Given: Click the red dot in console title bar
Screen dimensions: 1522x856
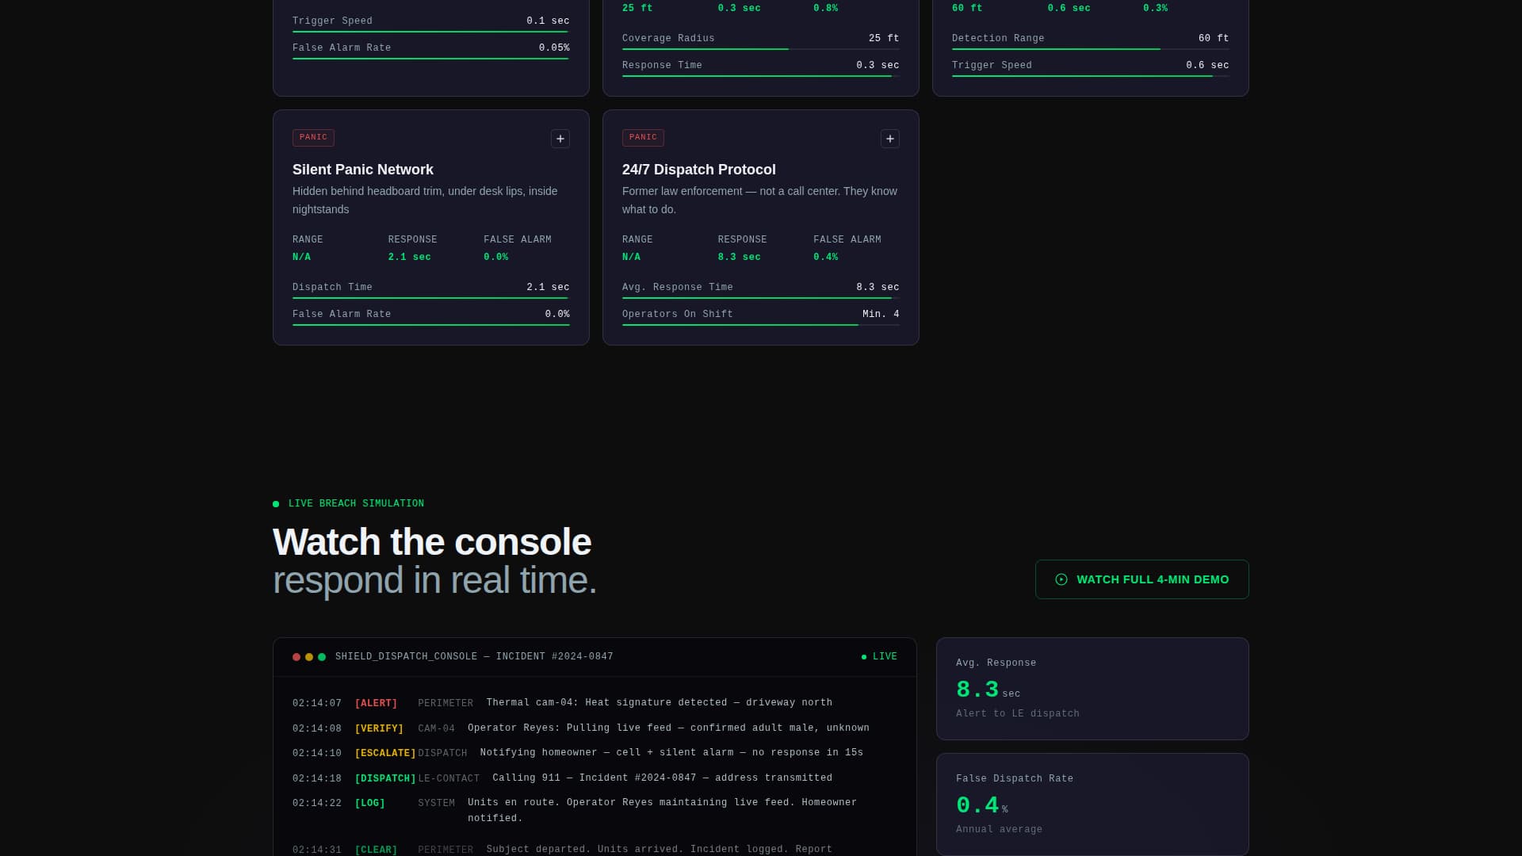Looking at the screenshot, I should [296, 657].
